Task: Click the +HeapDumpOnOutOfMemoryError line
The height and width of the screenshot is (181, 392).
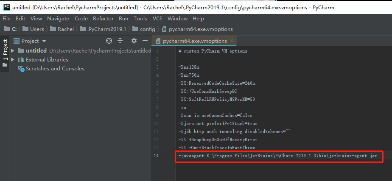Action: [218, 139]
